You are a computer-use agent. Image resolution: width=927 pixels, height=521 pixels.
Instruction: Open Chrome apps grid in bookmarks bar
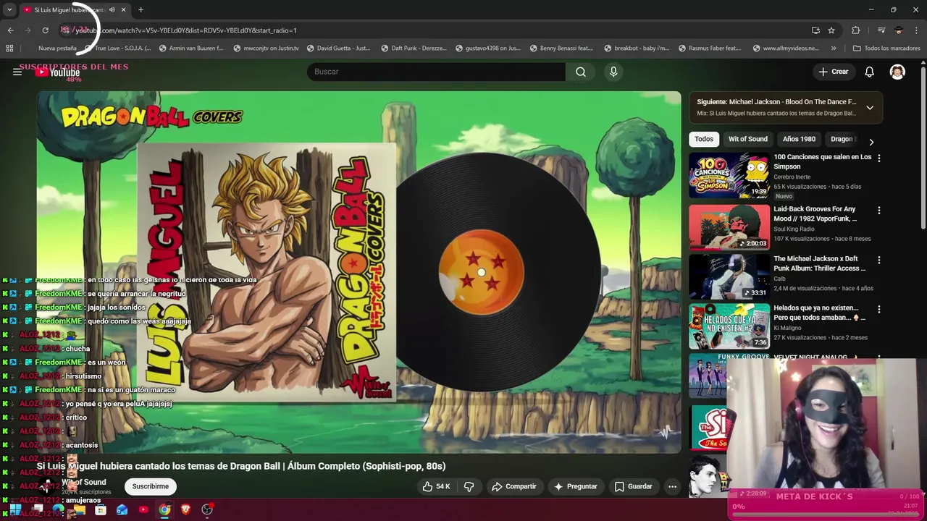tap(9, 48)
